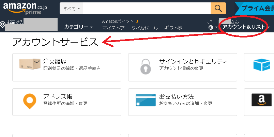
Task: Click the お届け先 delivery address label
Action: (x=15, y=22)
